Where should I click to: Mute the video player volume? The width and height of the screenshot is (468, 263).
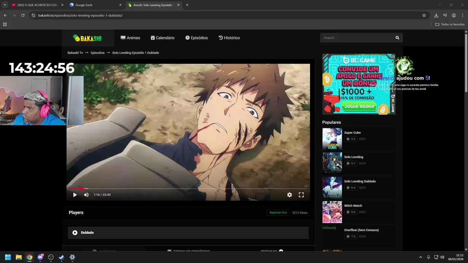86,195
